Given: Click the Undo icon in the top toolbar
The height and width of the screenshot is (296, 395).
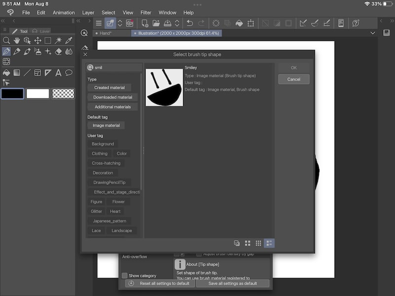Looking at the screenshot, I should [x=189, y=23].
